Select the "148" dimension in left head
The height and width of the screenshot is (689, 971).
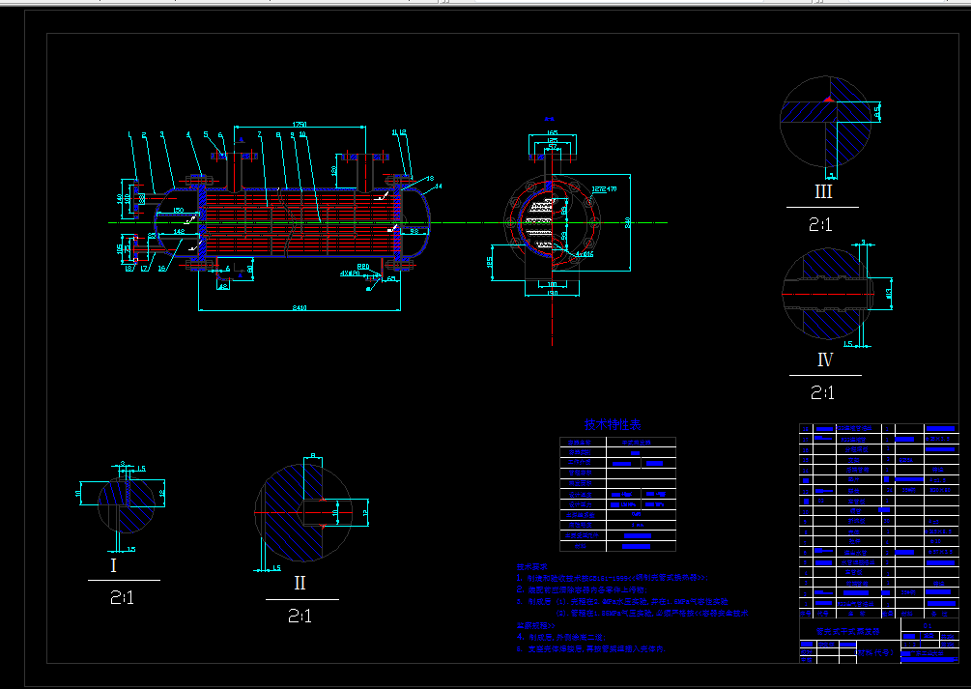[x=179, y=232]
